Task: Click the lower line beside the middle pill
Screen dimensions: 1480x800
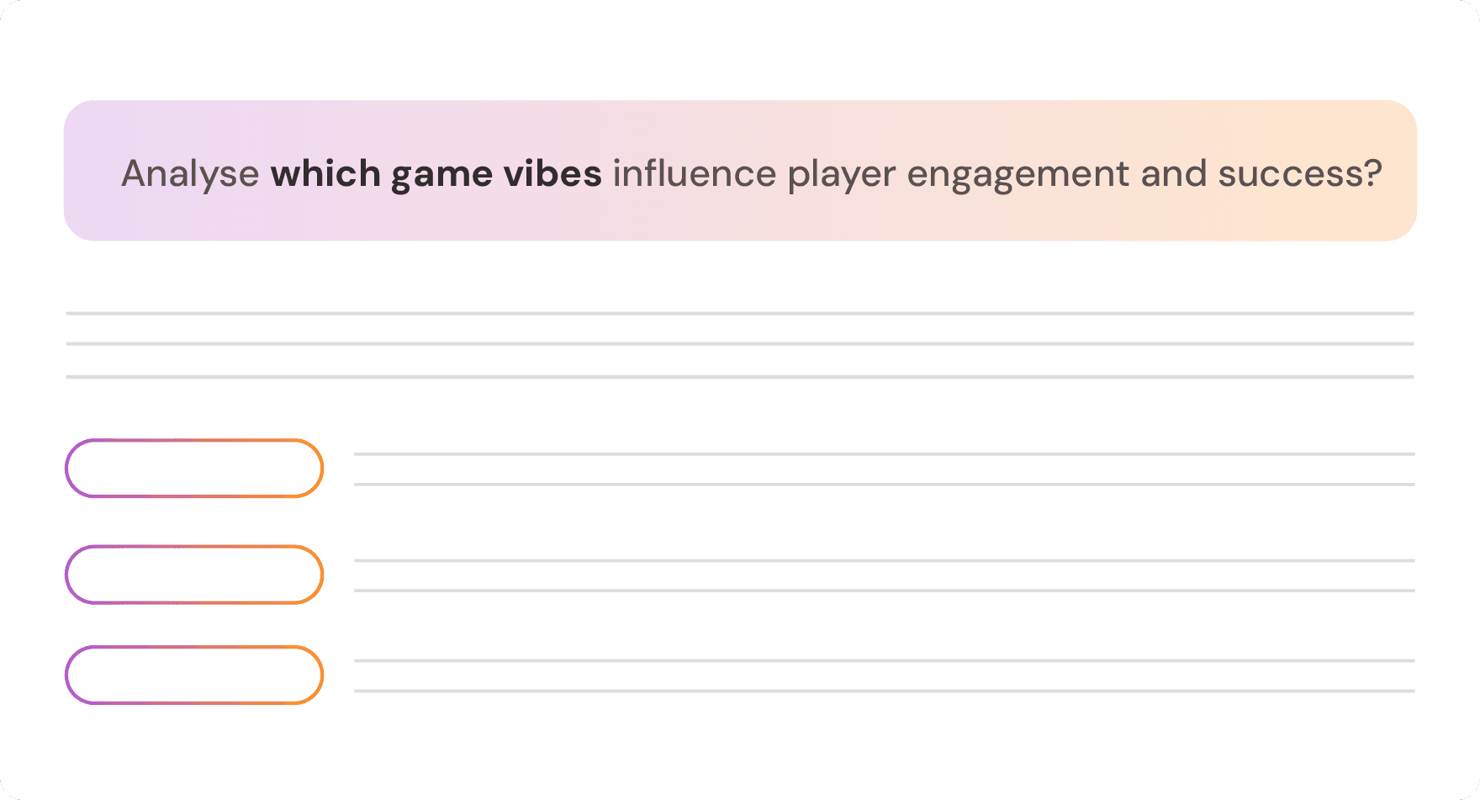Action: click(x=885, y=590)
